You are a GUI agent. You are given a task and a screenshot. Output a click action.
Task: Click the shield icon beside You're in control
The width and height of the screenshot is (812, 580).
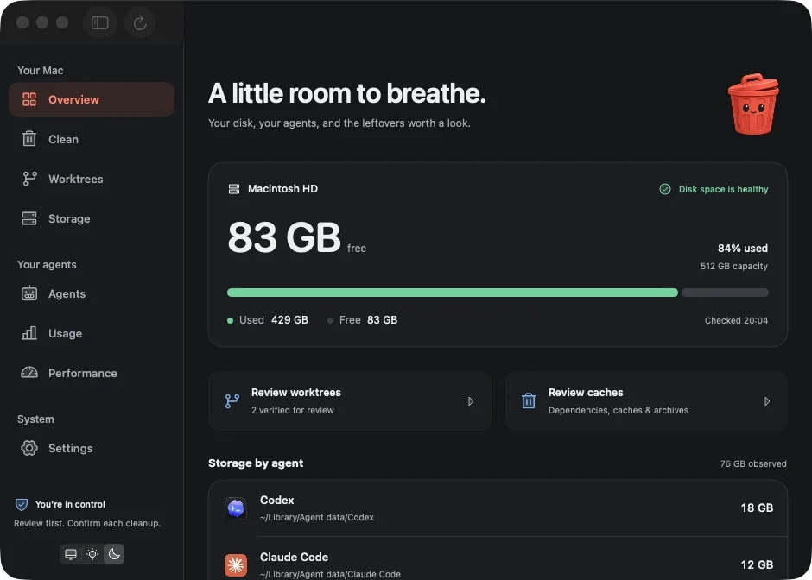(x=22, y=504)
